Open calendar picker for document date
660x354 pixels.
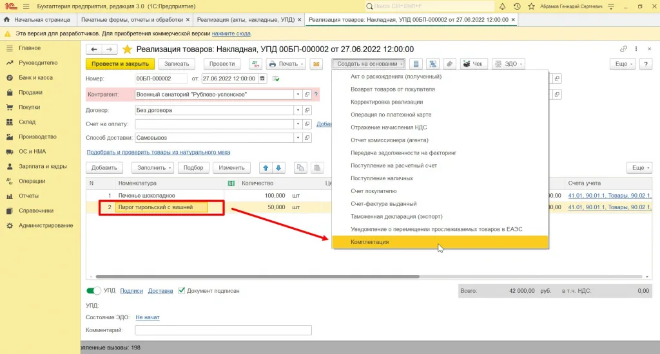point(262,79)
